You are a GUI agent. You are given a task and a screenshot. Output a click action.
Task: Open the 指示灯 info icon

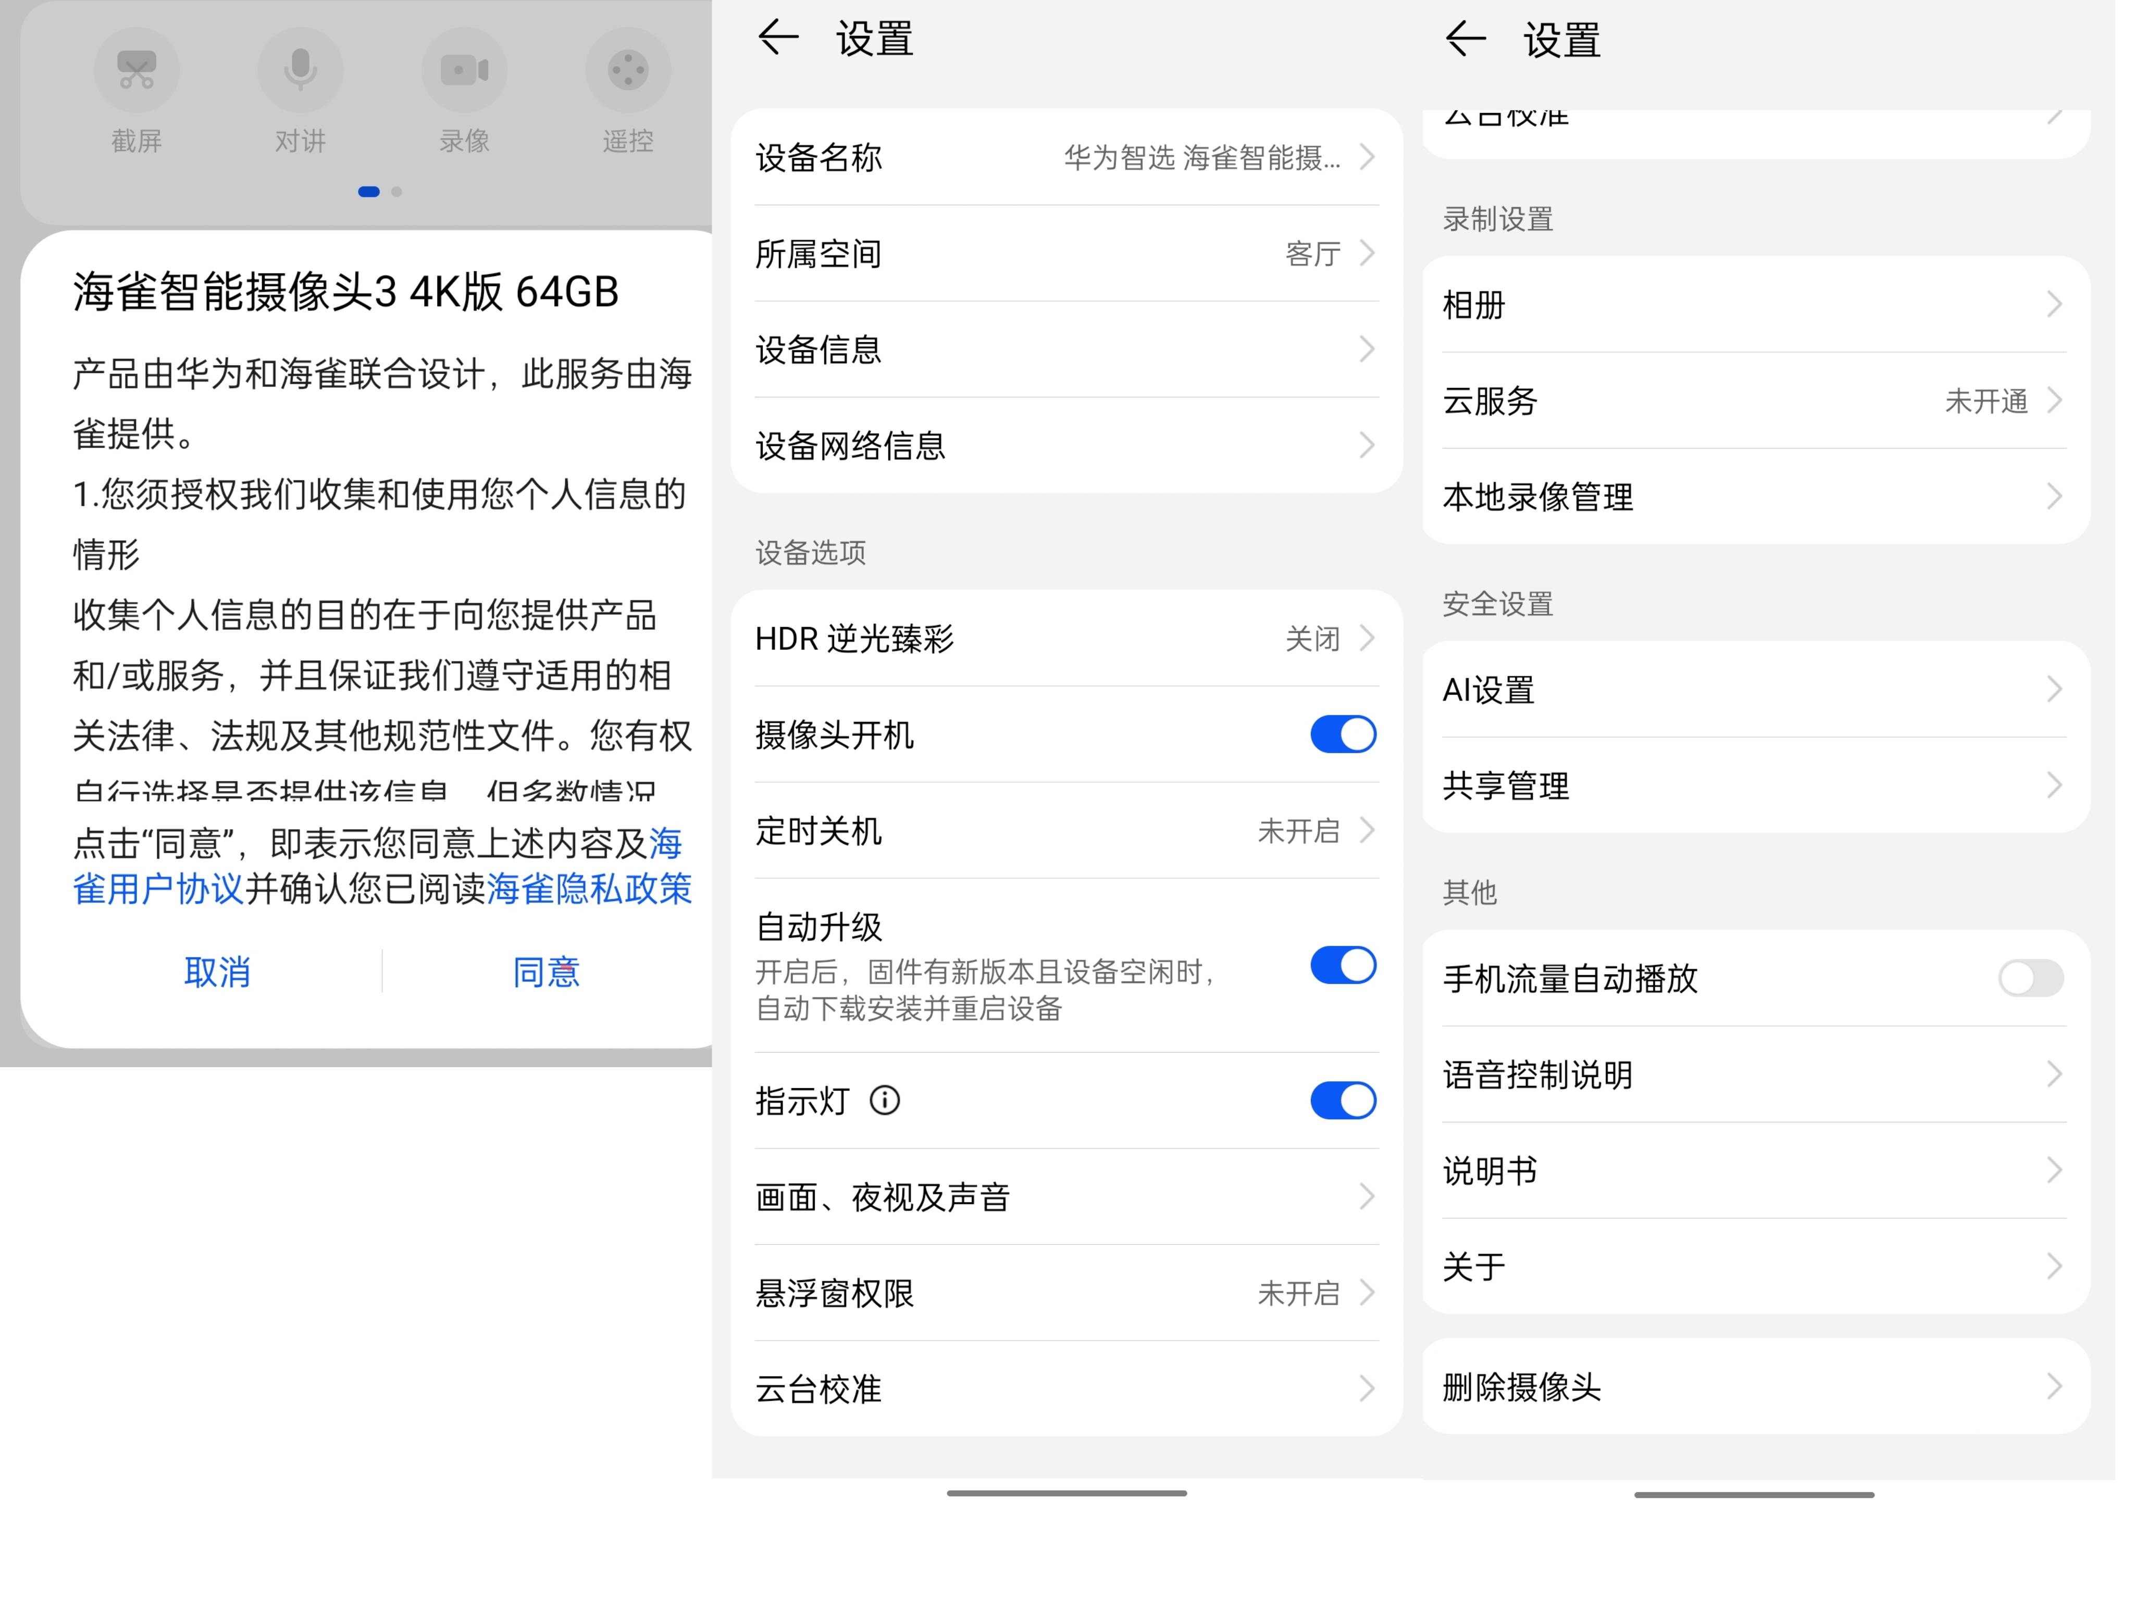pos(885,1101)
